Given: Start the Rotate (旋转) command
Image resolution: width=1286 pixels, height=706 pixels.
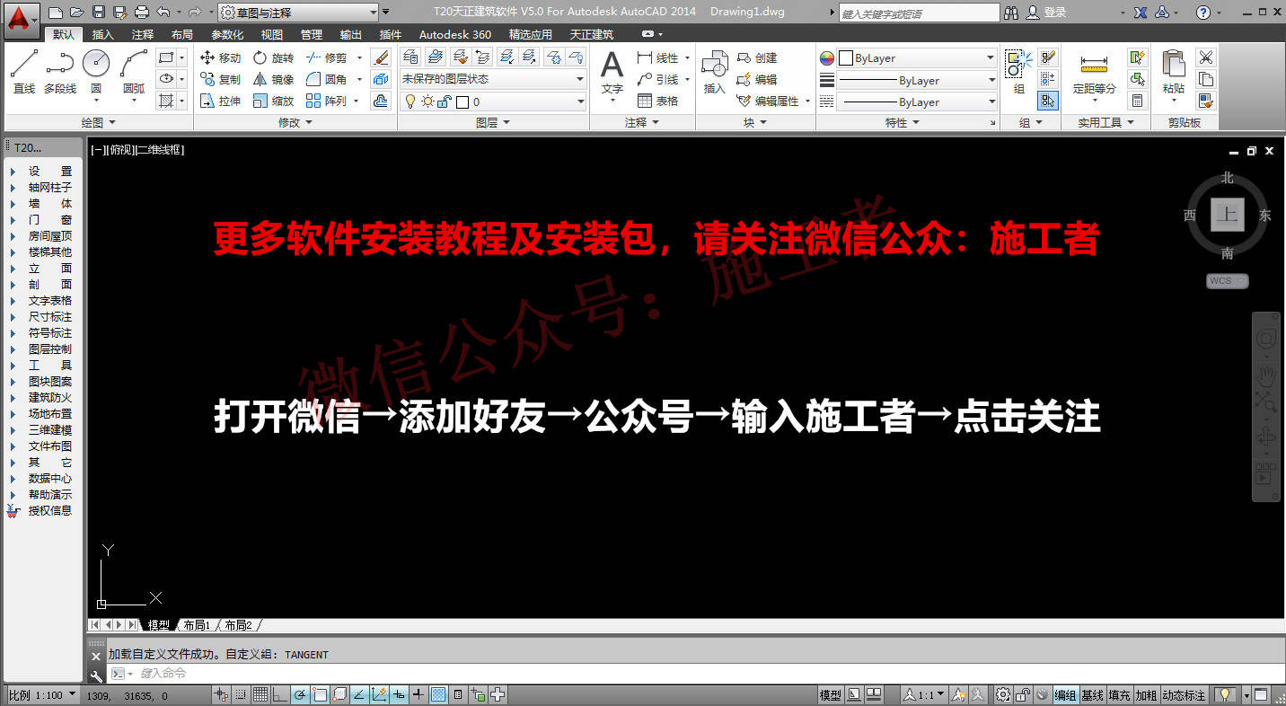Looking at the screenshot, I should pyautogui.click(x=274, y=57).
